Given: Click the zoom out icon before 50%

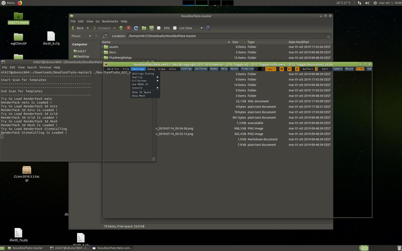Looking at the screenshot, I should coord(159,28).
